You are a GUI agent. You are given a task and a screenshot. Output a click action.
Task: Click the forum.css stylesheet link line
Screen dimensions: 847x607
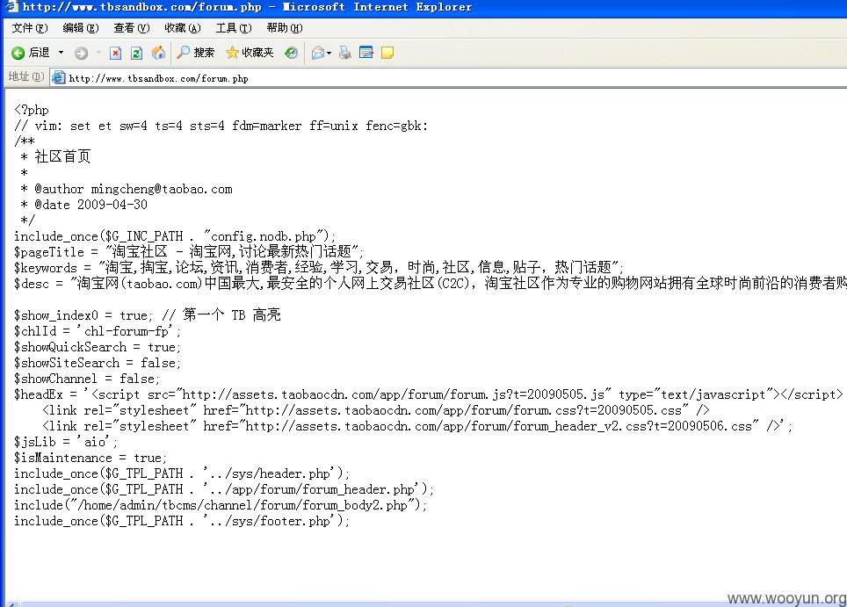click(x=376, y=410)
